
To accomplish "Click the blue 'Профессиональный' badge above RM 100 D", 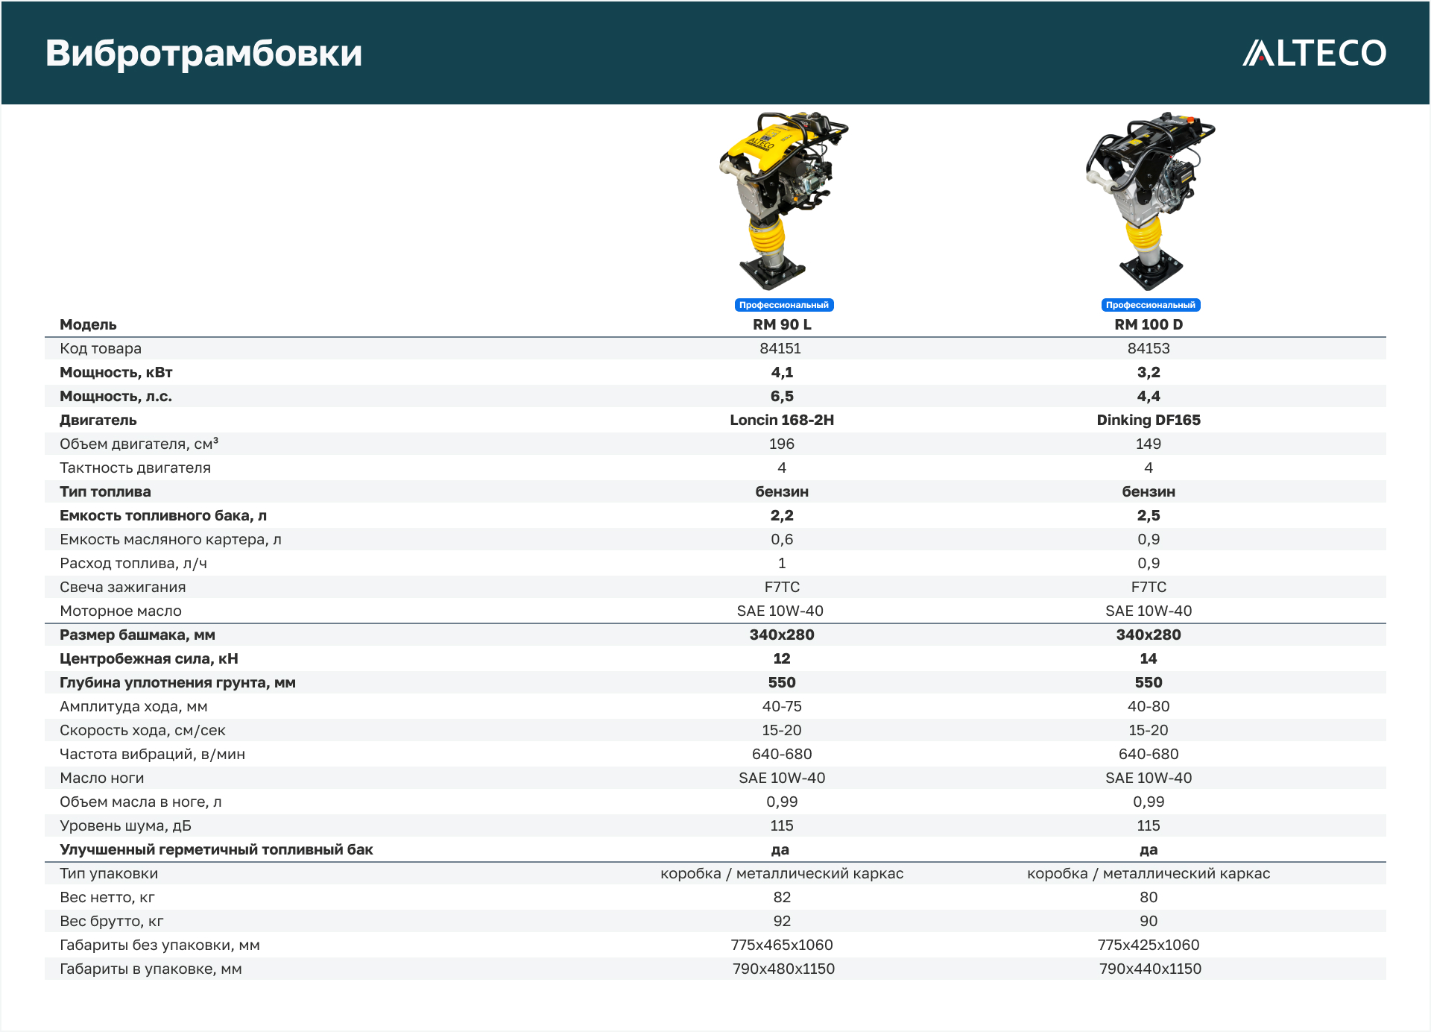I will click(1150, 305).
